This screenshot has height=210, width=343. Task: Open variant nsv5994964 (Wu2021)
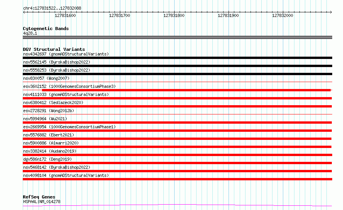[x=45, y=119]
